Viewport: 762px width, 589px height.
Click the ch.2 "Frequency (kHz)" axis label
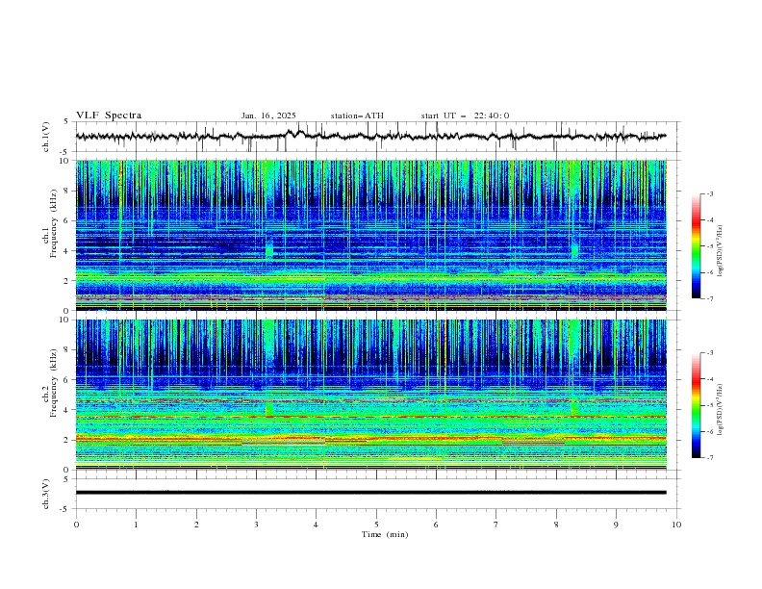54,382
